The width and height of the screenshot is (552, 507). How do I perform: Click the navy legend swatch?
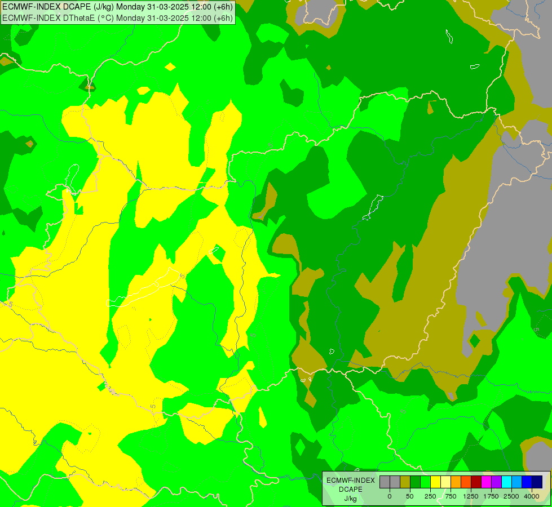pos(537,482)
